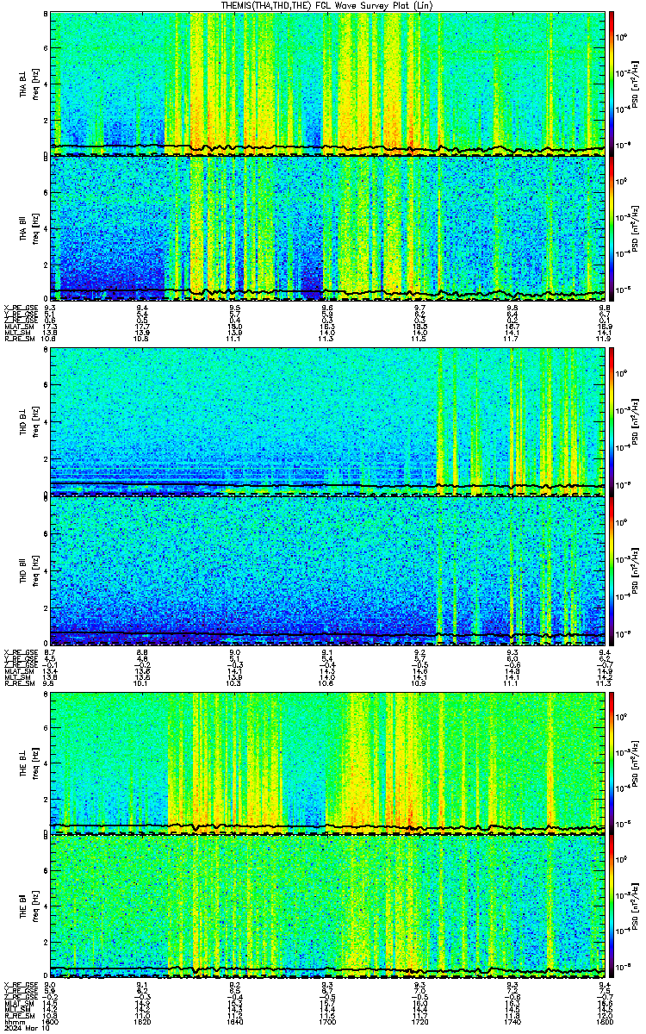The image size is (646, 1034).
Task: Click the color bar beside THE B-parallel panel
Action: 612,906
